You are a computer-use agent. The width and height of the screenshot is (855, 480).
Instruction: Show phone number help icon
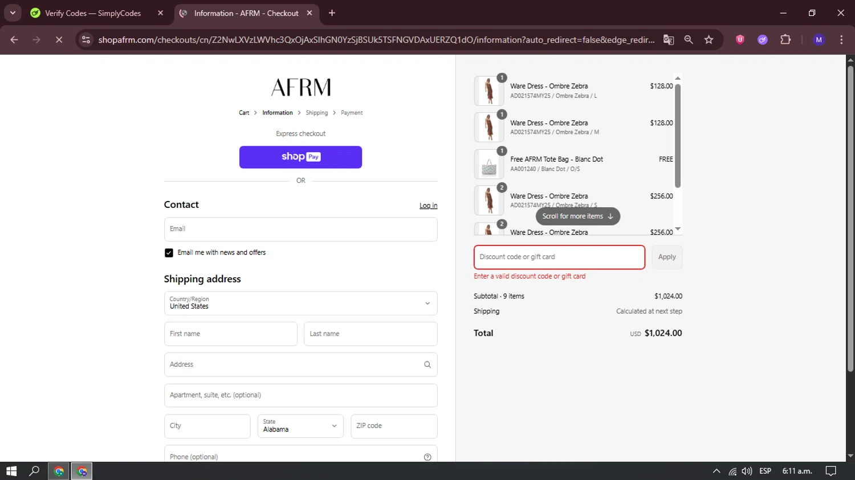[427, 457]
